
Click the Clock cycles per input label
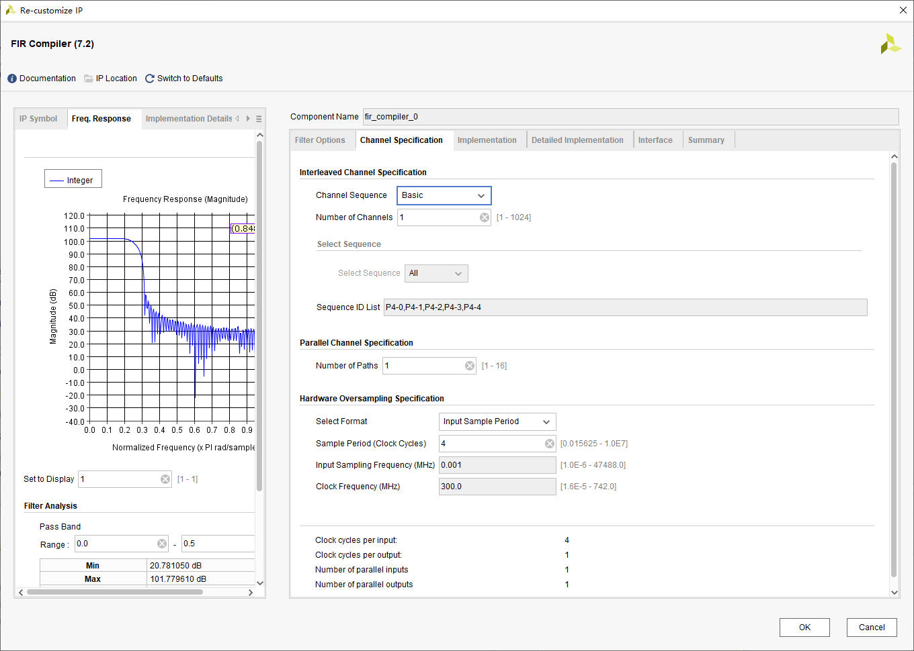click(356, 540)
